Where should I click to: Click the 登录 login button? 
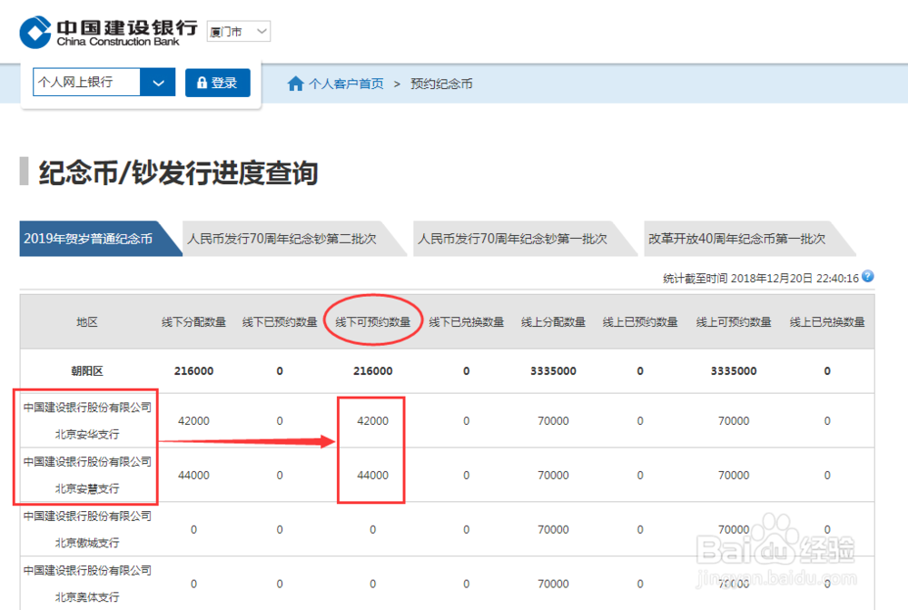pos(217,82)
